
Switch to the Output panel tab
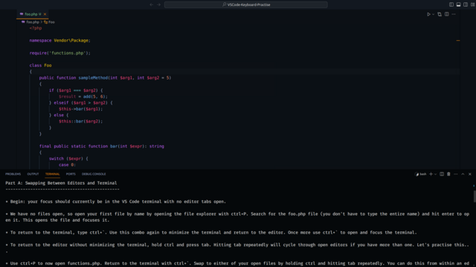pyautogui.click(x=33, y=174)
